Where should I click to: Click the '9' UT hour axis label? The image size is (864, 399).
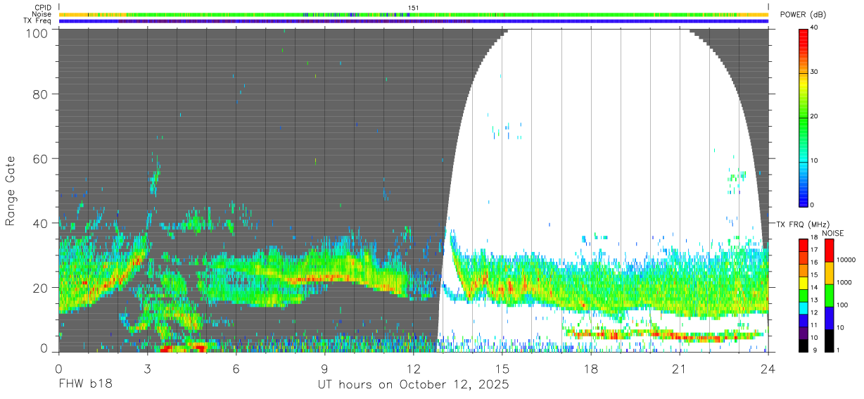[x=325, y=368]
